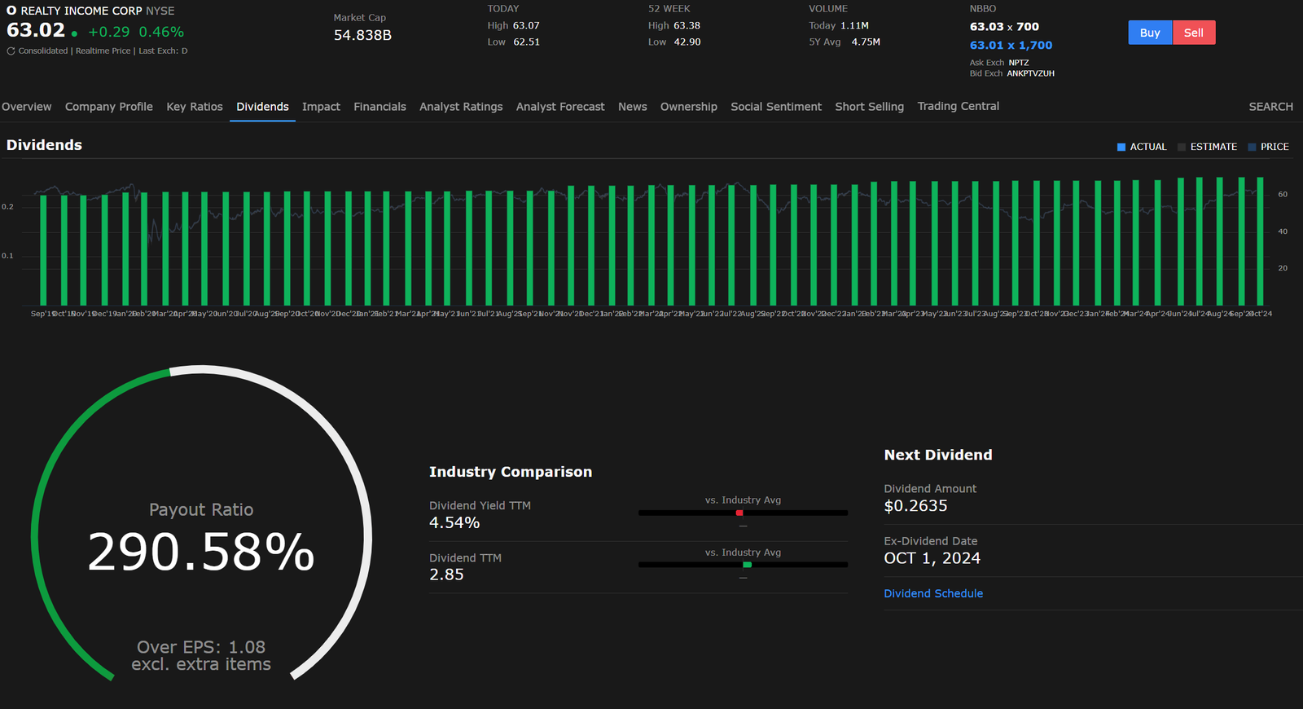Image resolution: width=1303 pixels, height=709 pixels.
Task: Open the Analyst Ratings tab
Action: click(461, 107)
